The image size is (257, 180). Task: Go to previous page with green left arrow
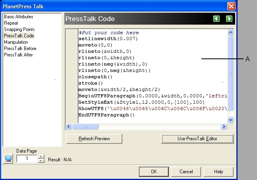[216, 19]
